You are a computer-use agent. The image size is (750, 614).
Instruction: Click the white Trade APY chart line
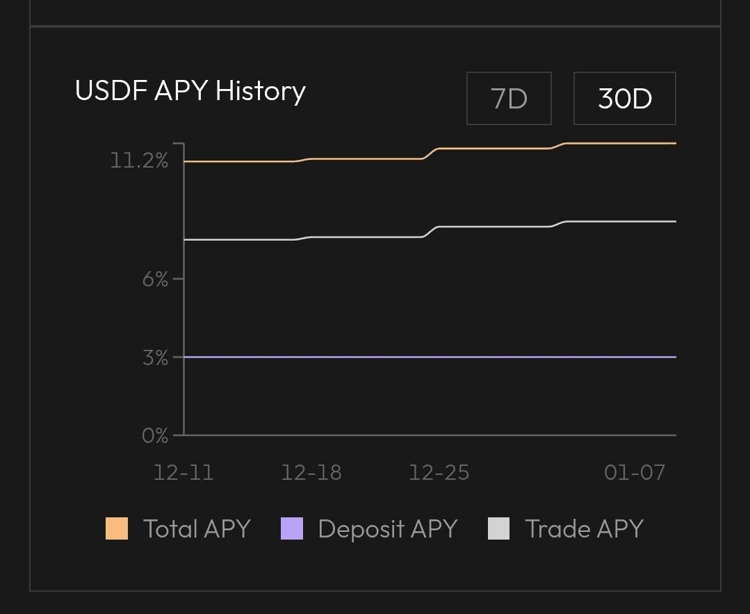tap(361, 237)
